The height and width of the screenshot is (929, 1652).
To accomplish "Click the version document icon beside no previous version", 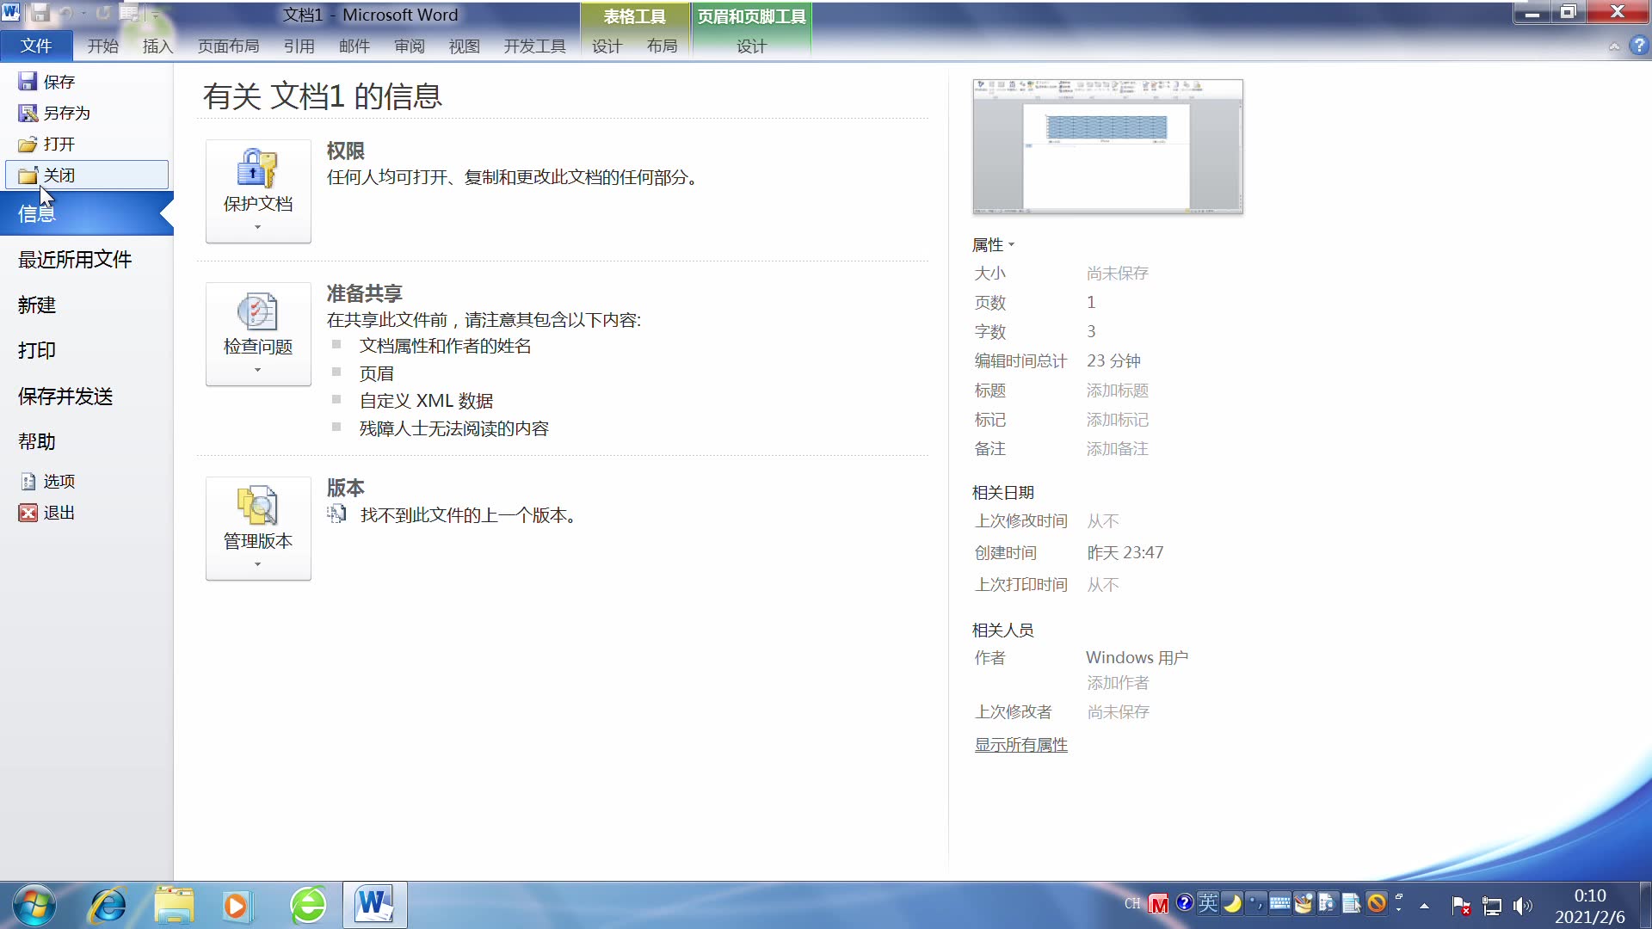I will (x=336, y=514).
